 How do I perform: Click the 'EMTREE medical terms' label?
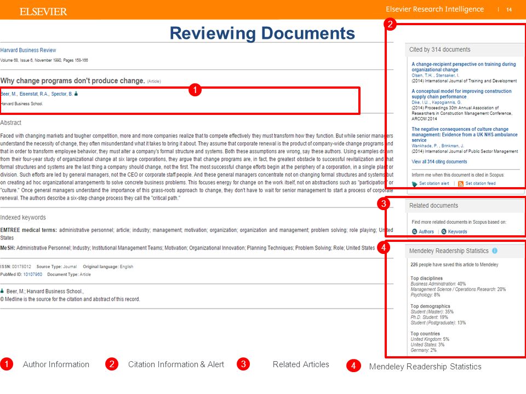pos(28,230)
